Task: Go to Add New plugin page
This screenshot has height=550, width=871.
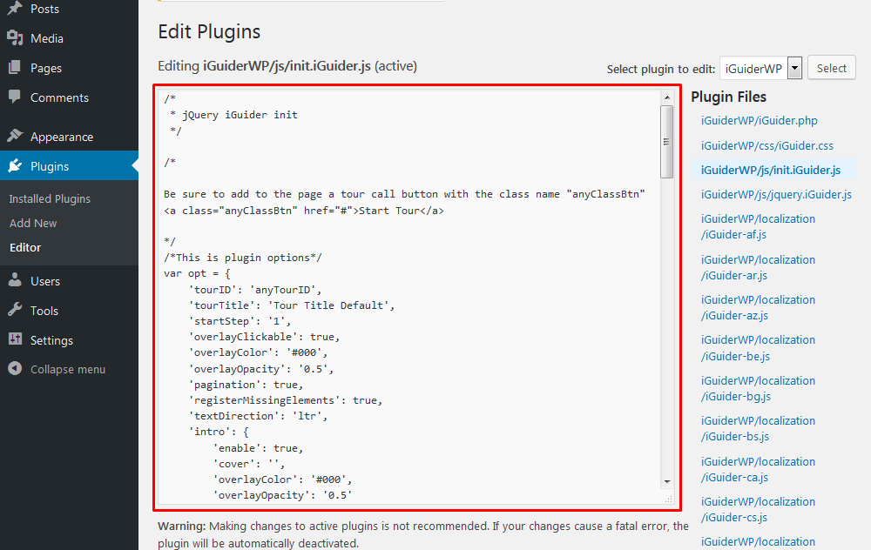Action: point(33,223)
